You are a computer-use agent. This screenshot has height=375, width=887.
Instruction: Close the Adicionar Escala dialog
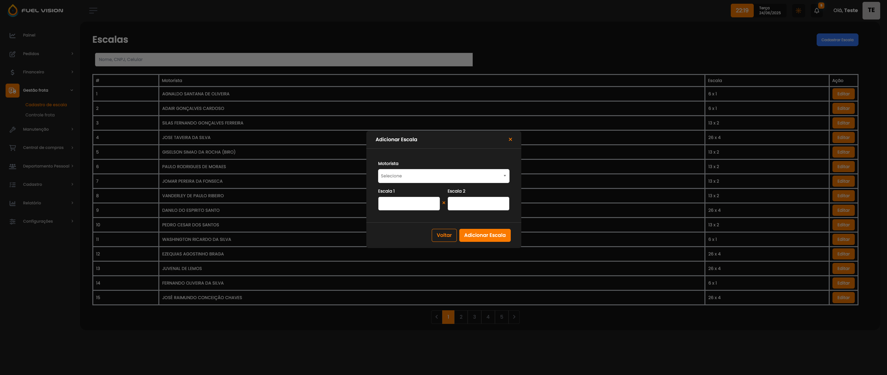510,139
